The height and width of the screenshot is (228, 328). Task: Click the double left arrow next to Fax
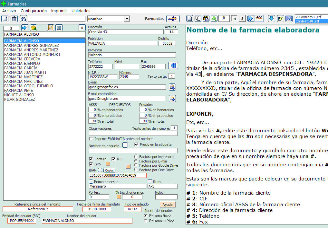[x=173, y=66]
